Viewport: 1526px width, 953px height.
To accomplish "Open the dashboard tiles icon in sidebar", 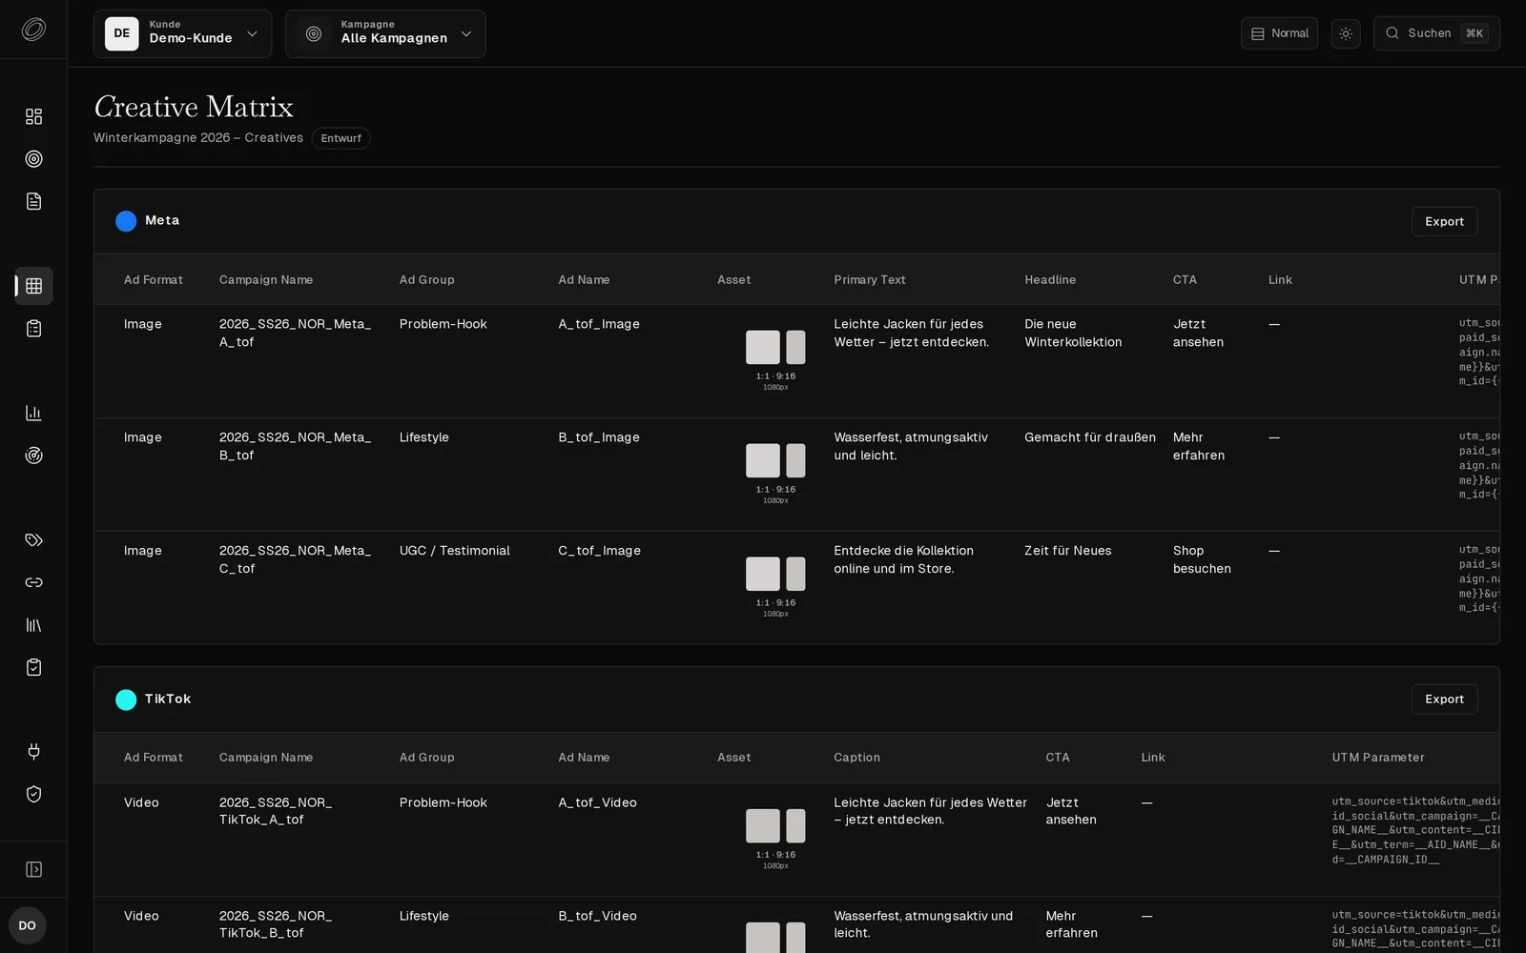I will pyautogui.click(x=33, y=116).
